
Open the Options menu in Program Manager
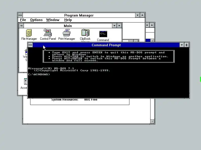36,20
